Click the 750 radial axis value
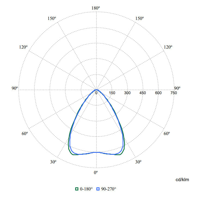The height and width of the screenshot is (197, 203). click(x=173, y=93)
